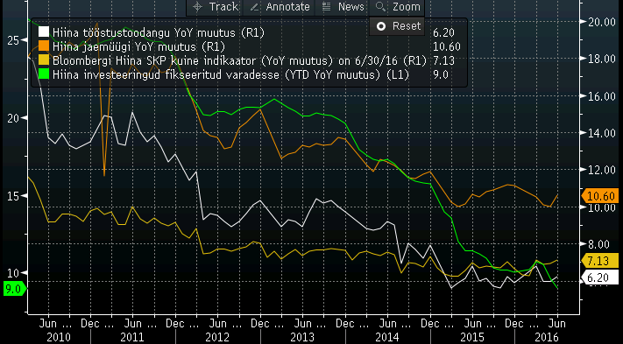Open the Zoom toolbar item
Screen dimensions: 623x344
tap(397, 7)
